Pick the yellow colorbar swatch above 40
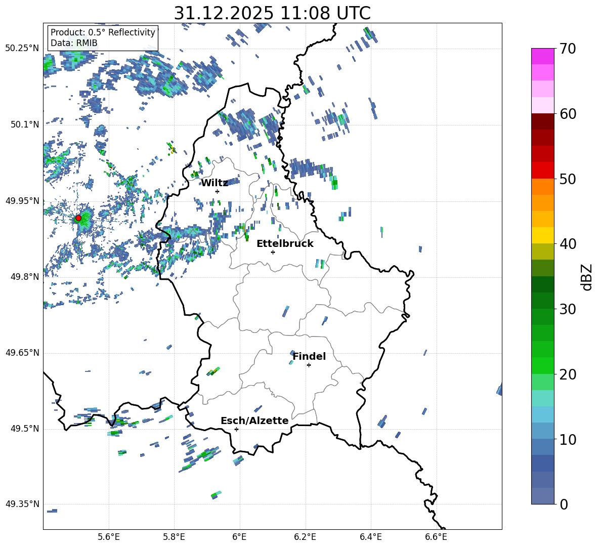This screenshot has height=547, width=599. pos(542,235)
